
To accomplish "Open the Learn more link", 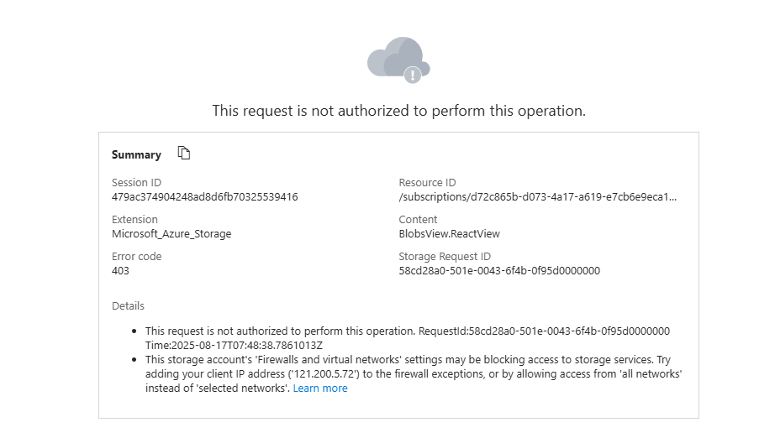I will click(320, 388).
